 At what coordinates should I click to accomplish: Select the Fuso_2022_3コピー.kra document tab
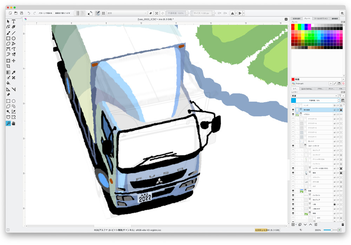click(x=155, y=19)
